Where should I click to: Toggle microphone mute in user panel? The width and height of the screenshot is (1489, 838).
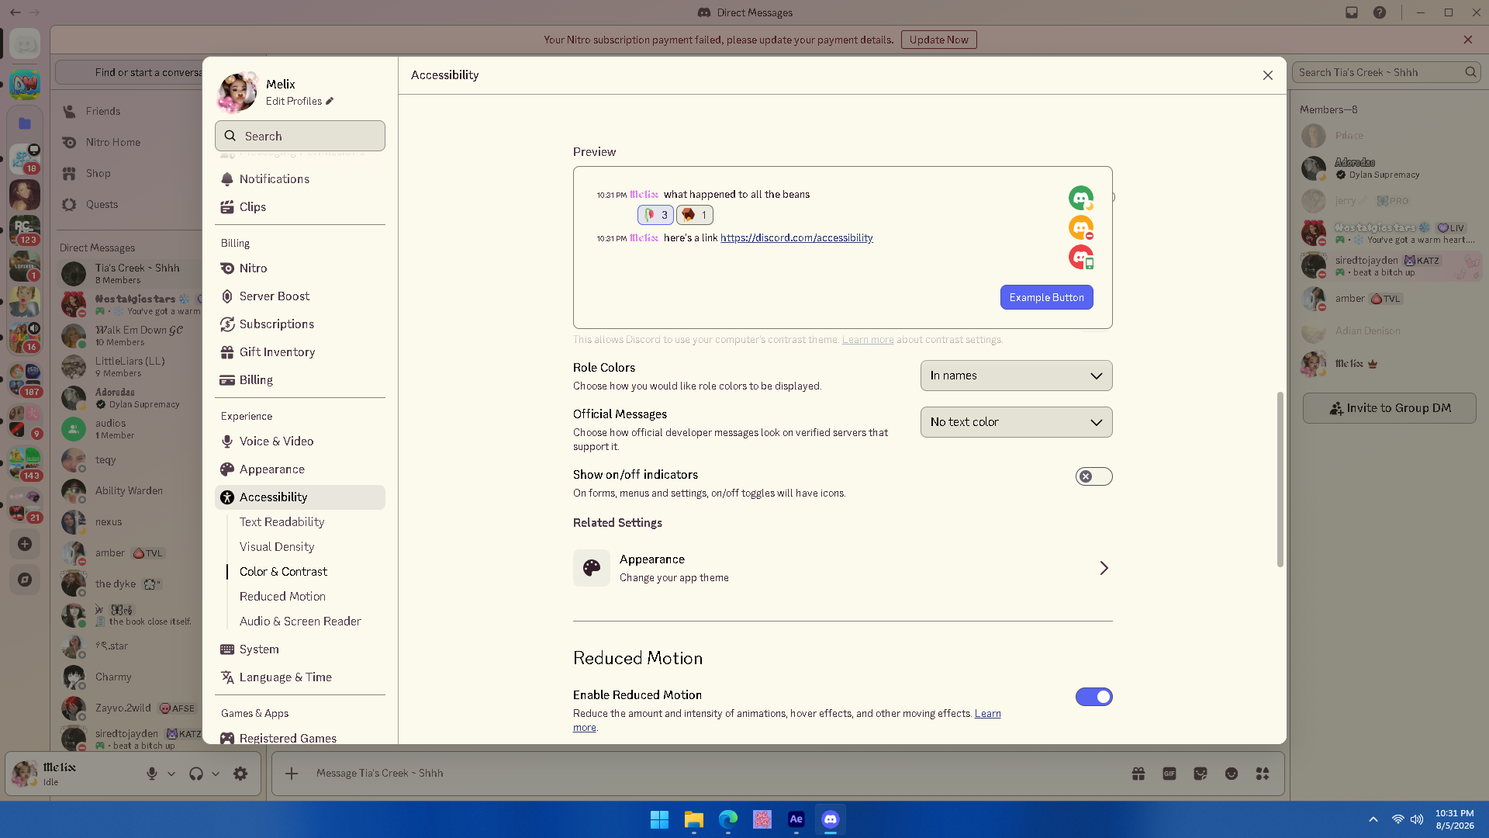click(152, 774)
